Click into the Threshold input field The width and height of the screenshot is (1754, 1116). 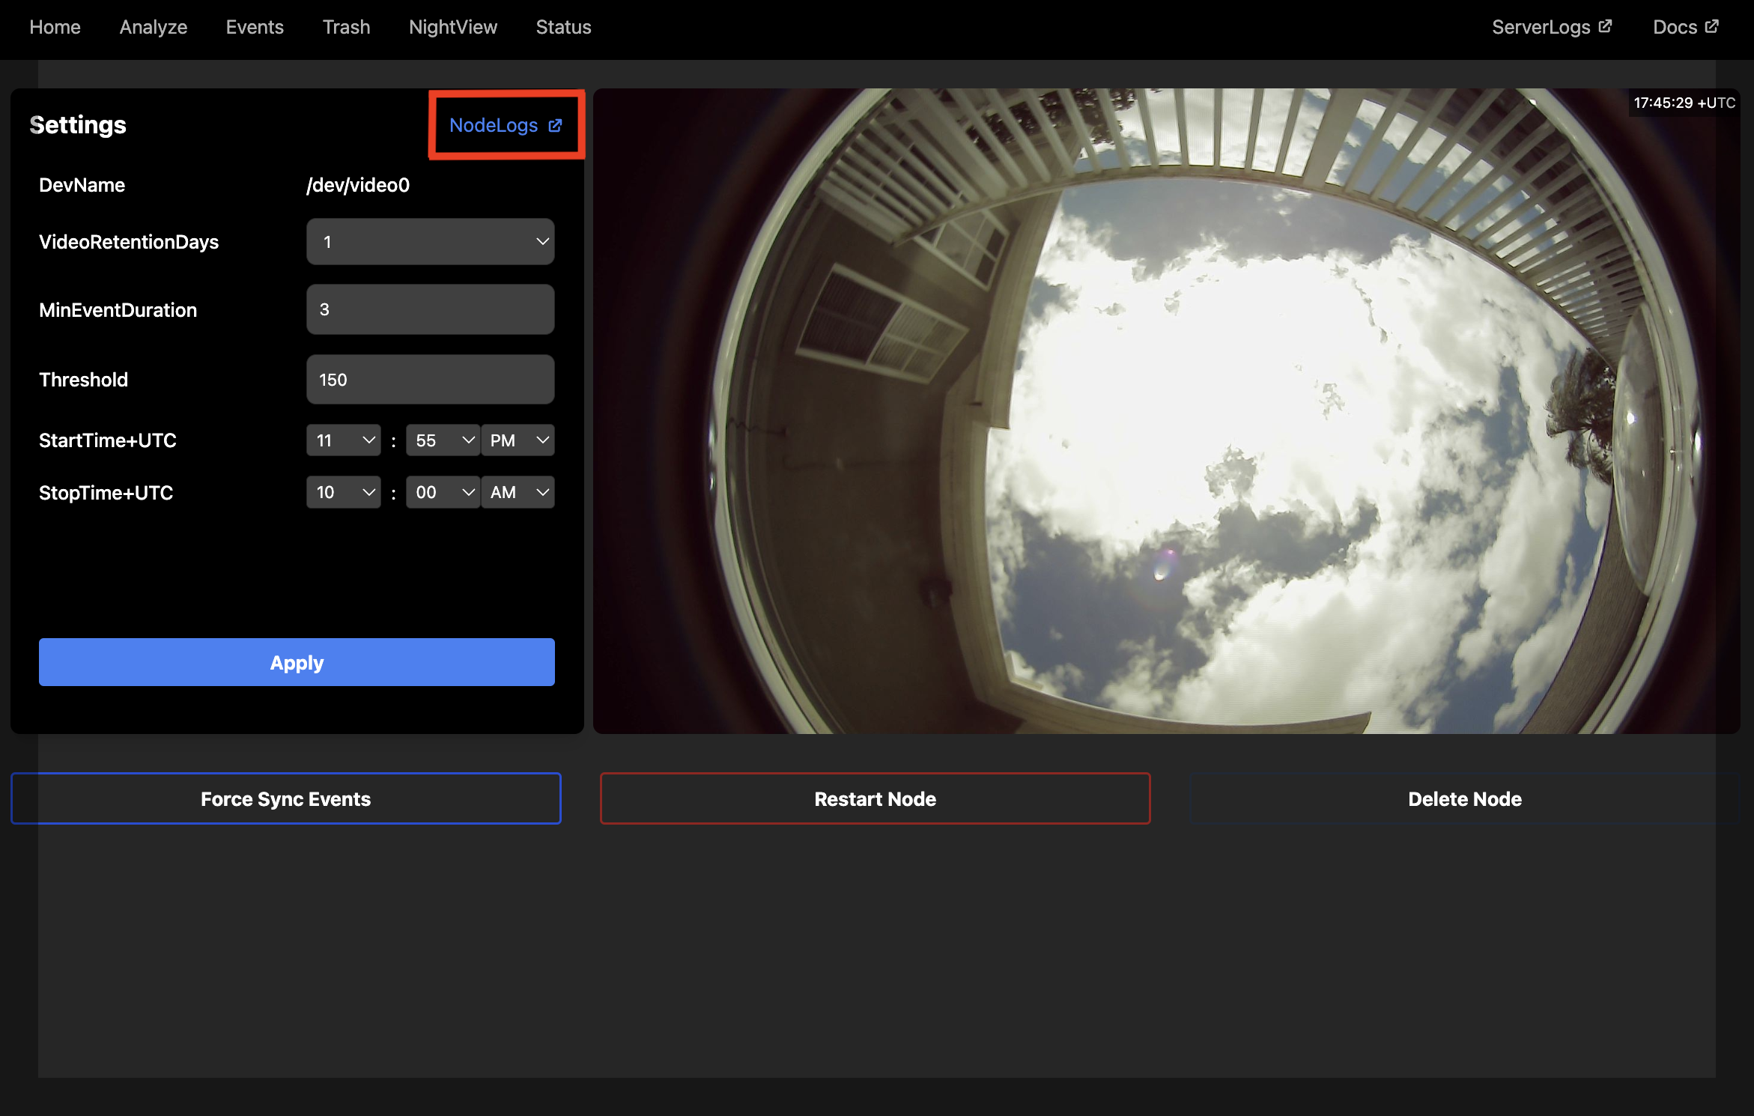coord(430,380)
